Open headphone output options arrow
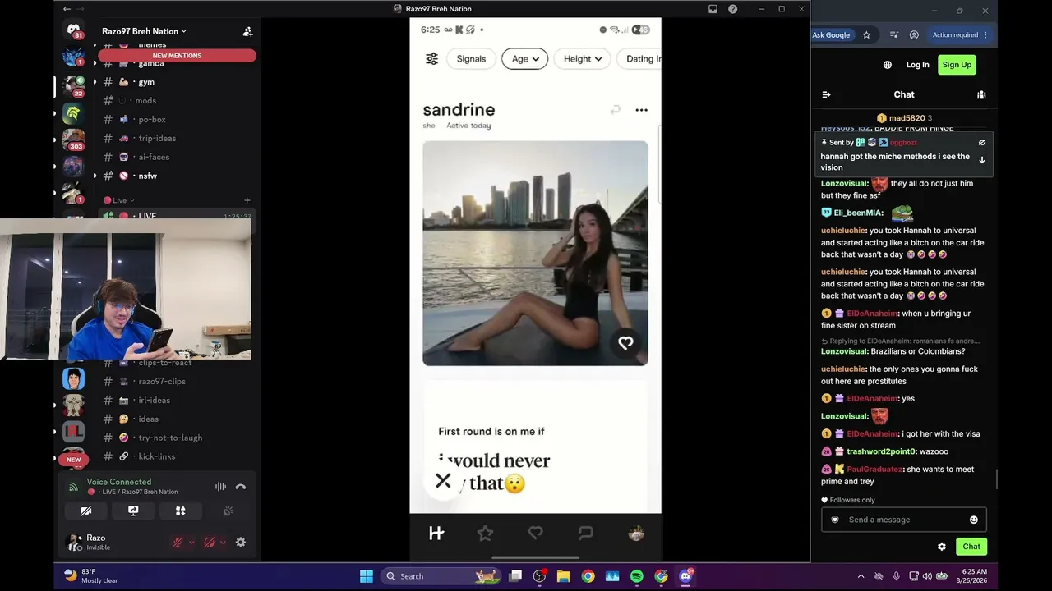The image size is (1052, 591). tap(223, 543)
